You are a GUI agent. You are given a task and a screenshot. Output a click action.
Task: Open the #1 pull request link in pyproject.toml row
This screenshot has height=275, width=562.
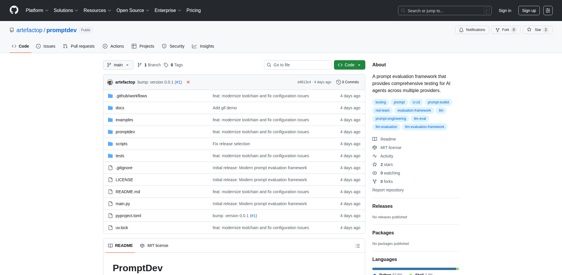(253, 216)
